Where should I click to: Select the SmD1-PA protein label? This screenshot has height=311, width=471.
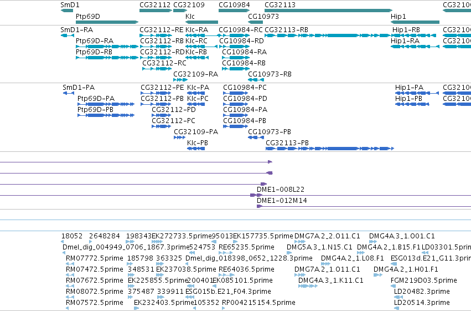coord(79,88)
